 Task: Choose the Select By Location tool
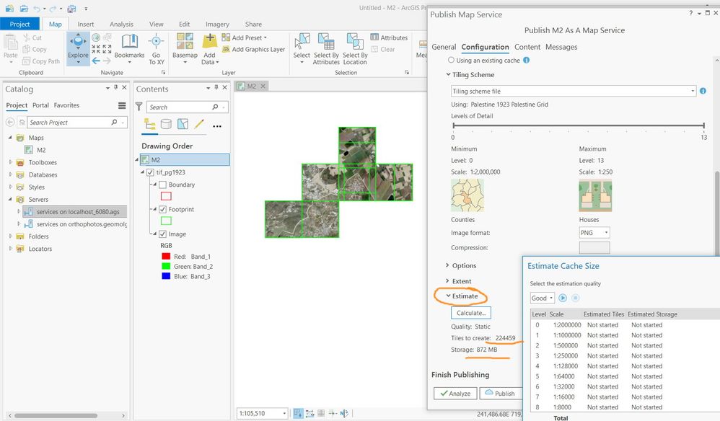pyautogui.click(x=355, y=41)
